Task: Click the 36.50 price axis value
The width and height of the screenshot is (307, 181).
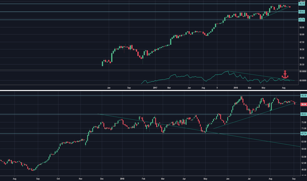Action: 302,49
